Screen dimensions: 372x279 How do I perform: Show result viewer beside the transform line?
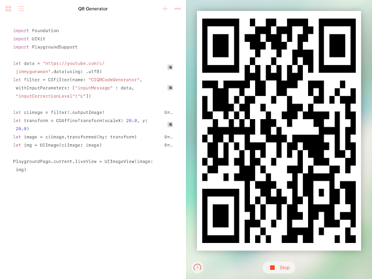click(x=170, y=124)
